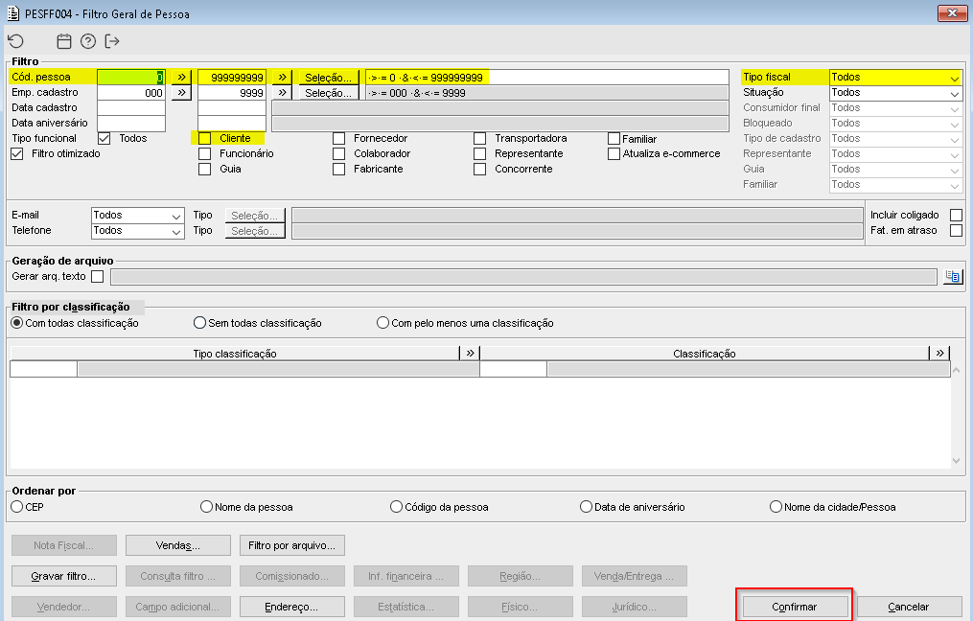Open the Bloqueado dropdown
Viewport: 973px width, 621px height.
[x=895, y=124]
